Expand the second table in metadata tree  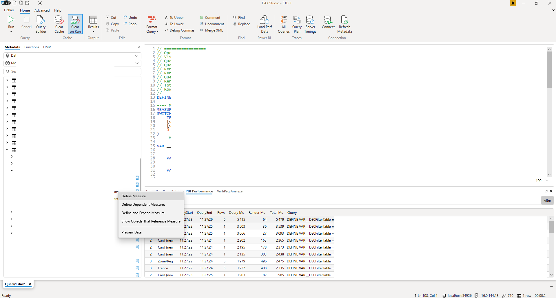7,87
